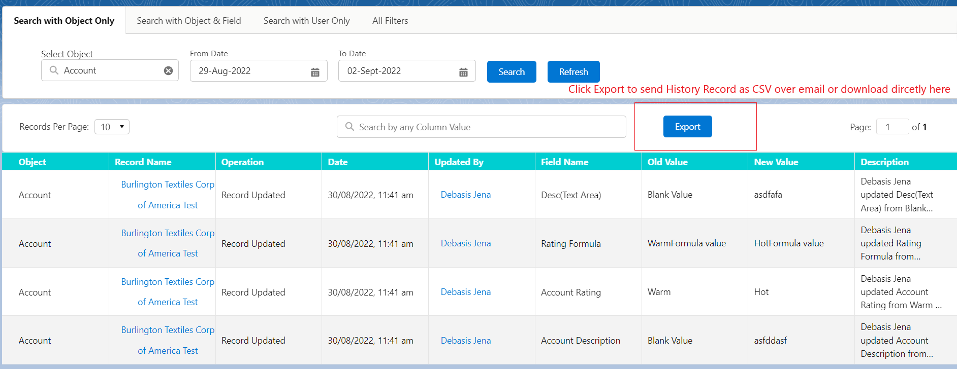Switch to Search with Object & Field tab
957x369 pixels.
pos(188,21)
